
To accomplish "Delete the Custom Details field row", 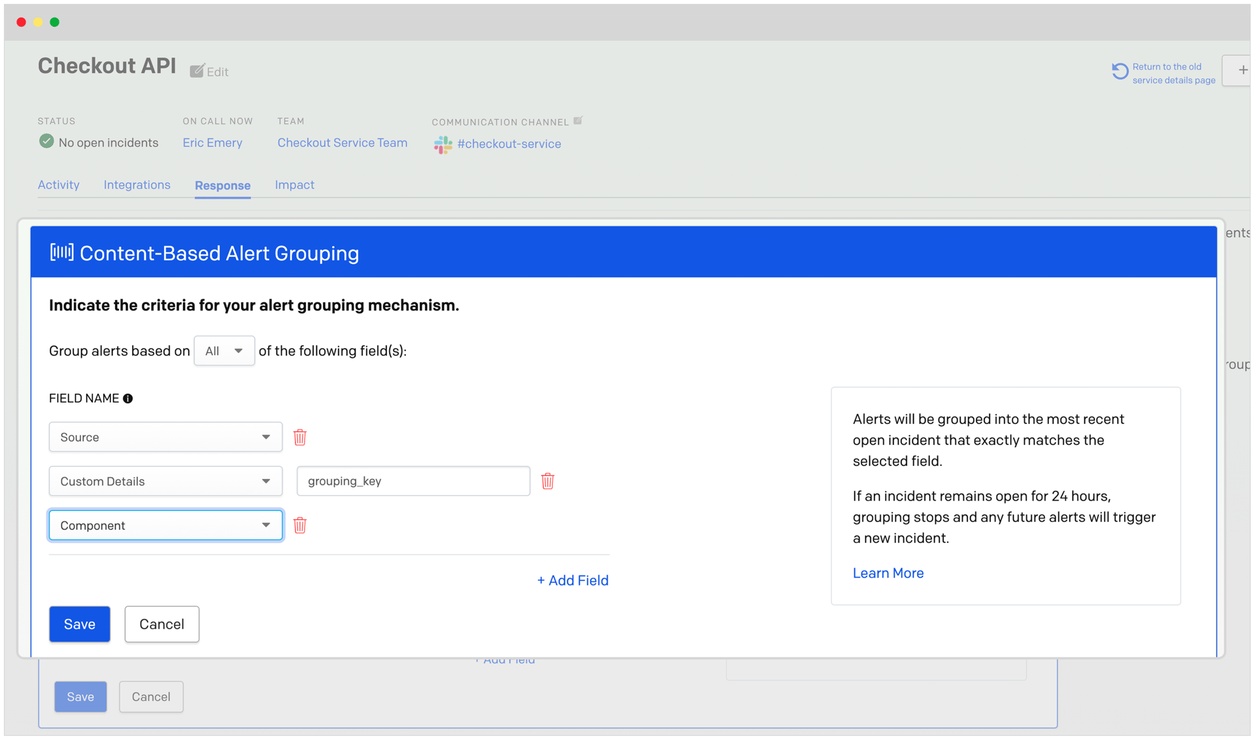I will coord(548,482).
